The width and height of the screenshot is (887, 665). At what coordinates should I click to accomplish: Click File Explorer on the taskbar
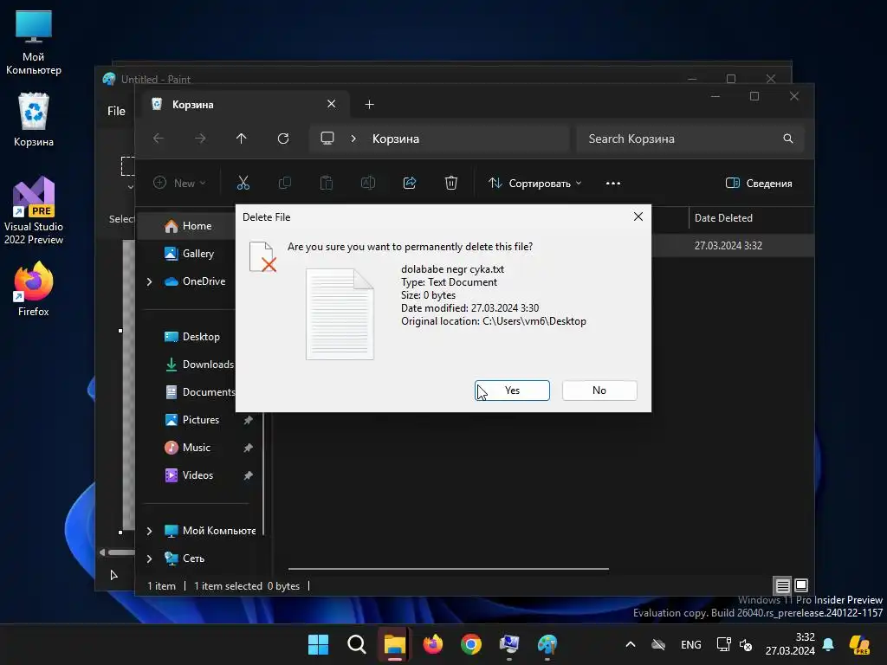coord(395,644)
